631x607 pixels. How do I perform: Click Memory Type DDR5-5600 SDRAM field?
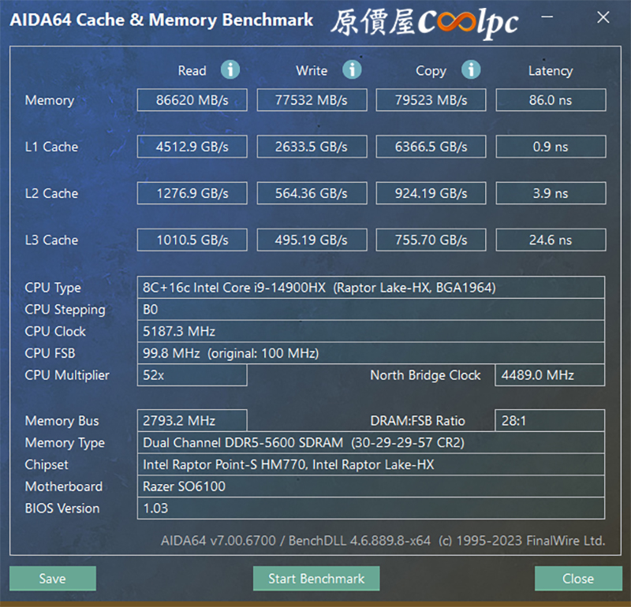(371, 442)
